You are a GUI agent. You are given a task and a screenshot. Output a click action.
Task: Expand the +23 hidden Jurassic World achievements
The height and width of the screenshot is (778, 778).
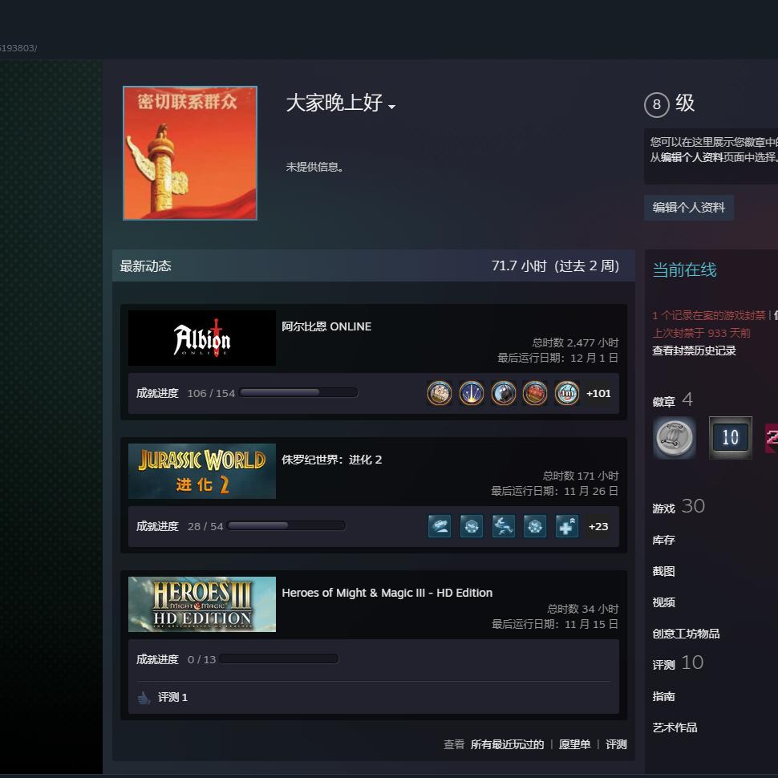pyautogui.click(x=598, y=526)
